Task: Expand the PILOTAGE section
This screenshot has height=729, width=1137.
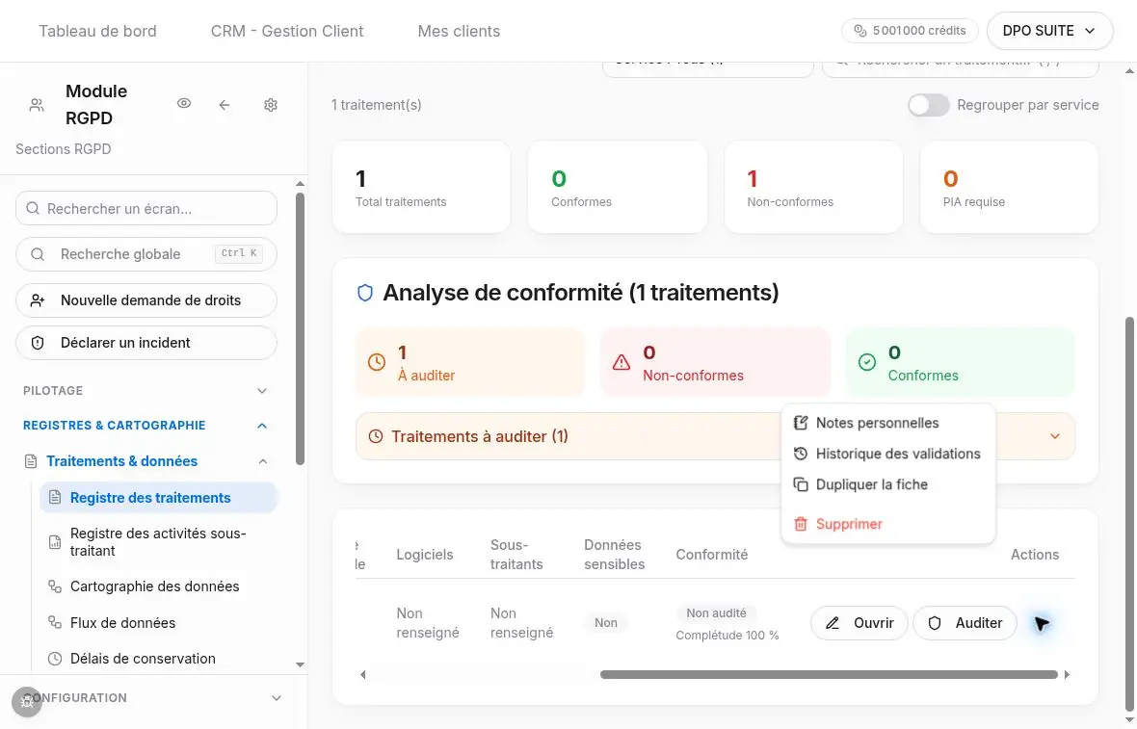Action: coord(145,391)
